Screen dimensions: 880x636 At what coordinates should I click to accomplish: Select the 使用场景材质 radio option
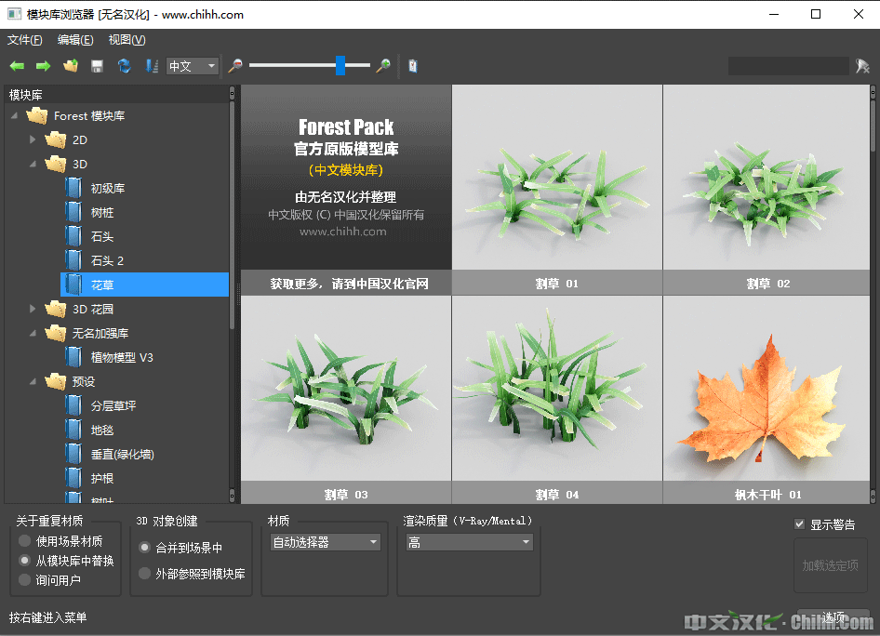click(x=25, y=541)
